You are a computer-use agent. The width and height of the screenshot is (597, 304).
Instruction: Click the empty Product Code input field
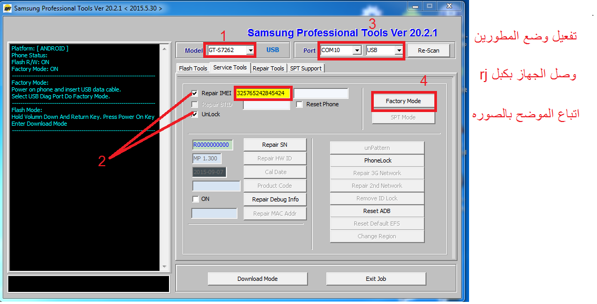click(x=216, y=186)
